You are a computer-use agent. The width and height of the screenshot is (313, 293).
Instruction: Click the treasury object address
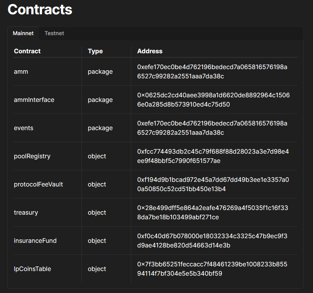coord(213,212)
